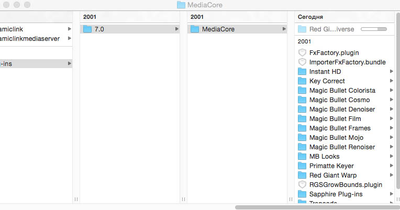Expand the amiclink row arrow
Viewport: 400px width, 210px height.
click(x=70, y=29)
